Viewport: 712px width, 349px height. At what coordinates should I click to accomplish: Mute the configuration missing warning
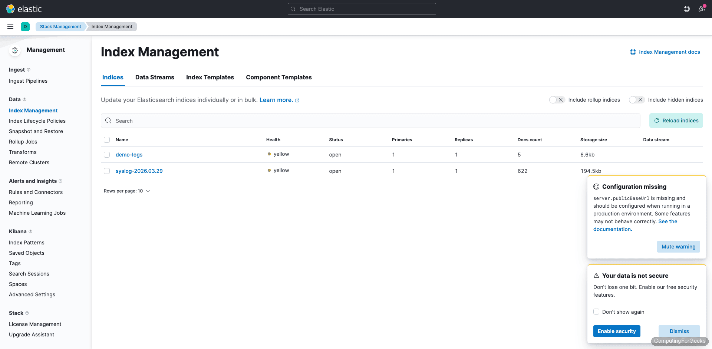678,247
